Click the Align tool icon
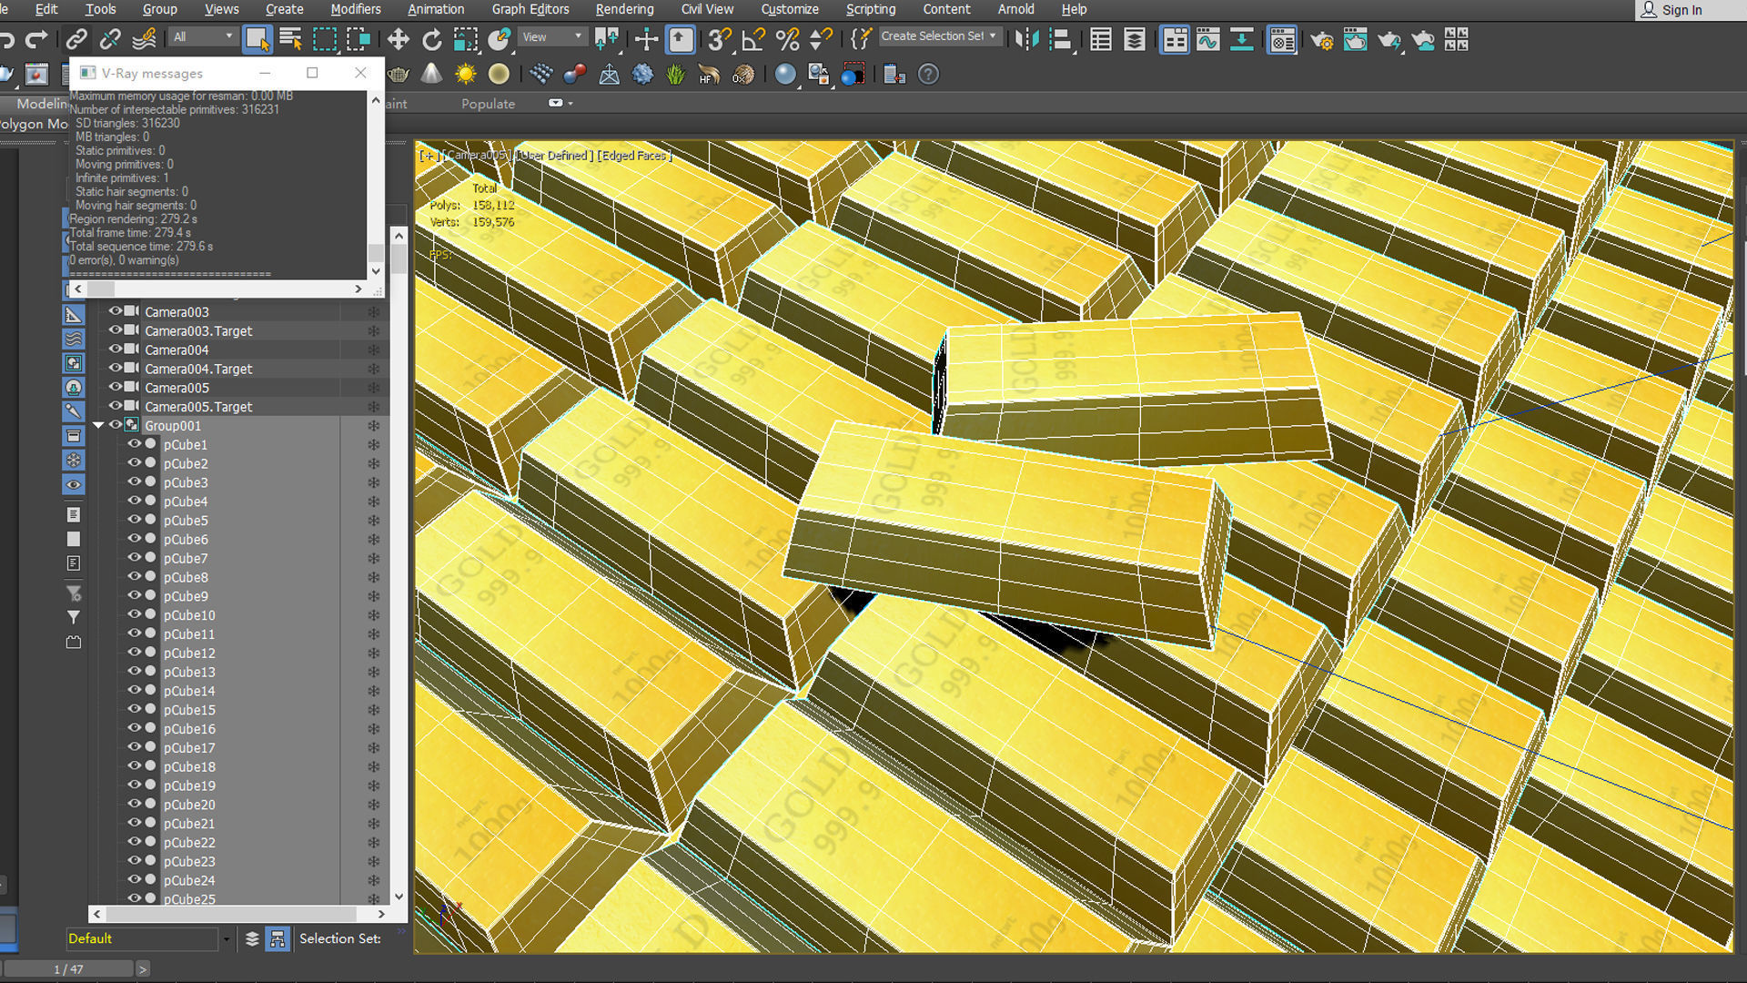1747x983 pixels. (x=1060, y=39)
